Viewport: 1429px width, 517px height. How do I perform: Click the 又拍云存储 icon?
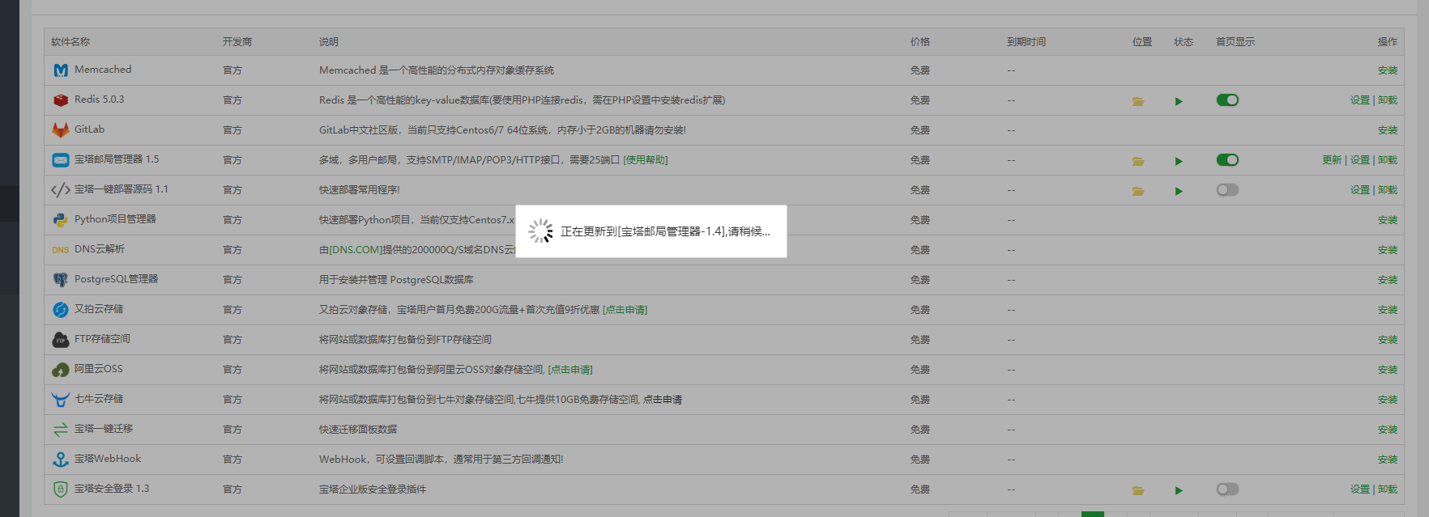click(61, 310)
